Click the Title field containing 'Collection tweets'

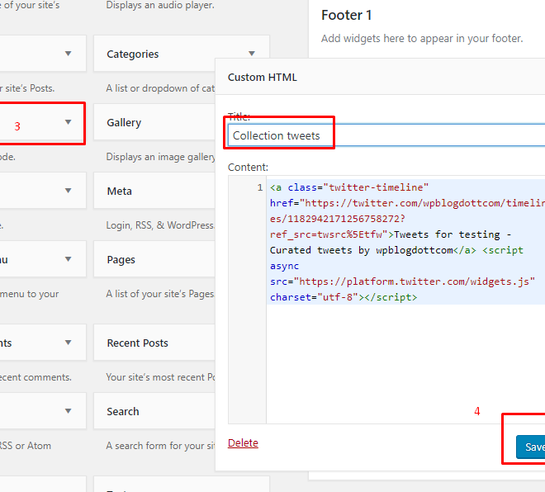click(386, 135)
